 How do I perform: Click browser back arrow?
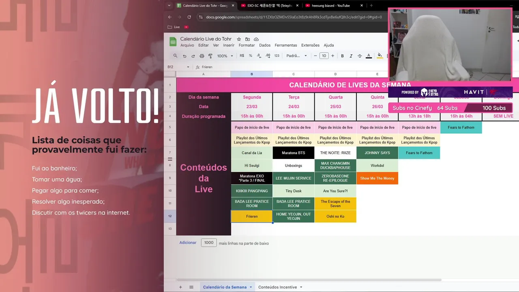tap(170, 17)
